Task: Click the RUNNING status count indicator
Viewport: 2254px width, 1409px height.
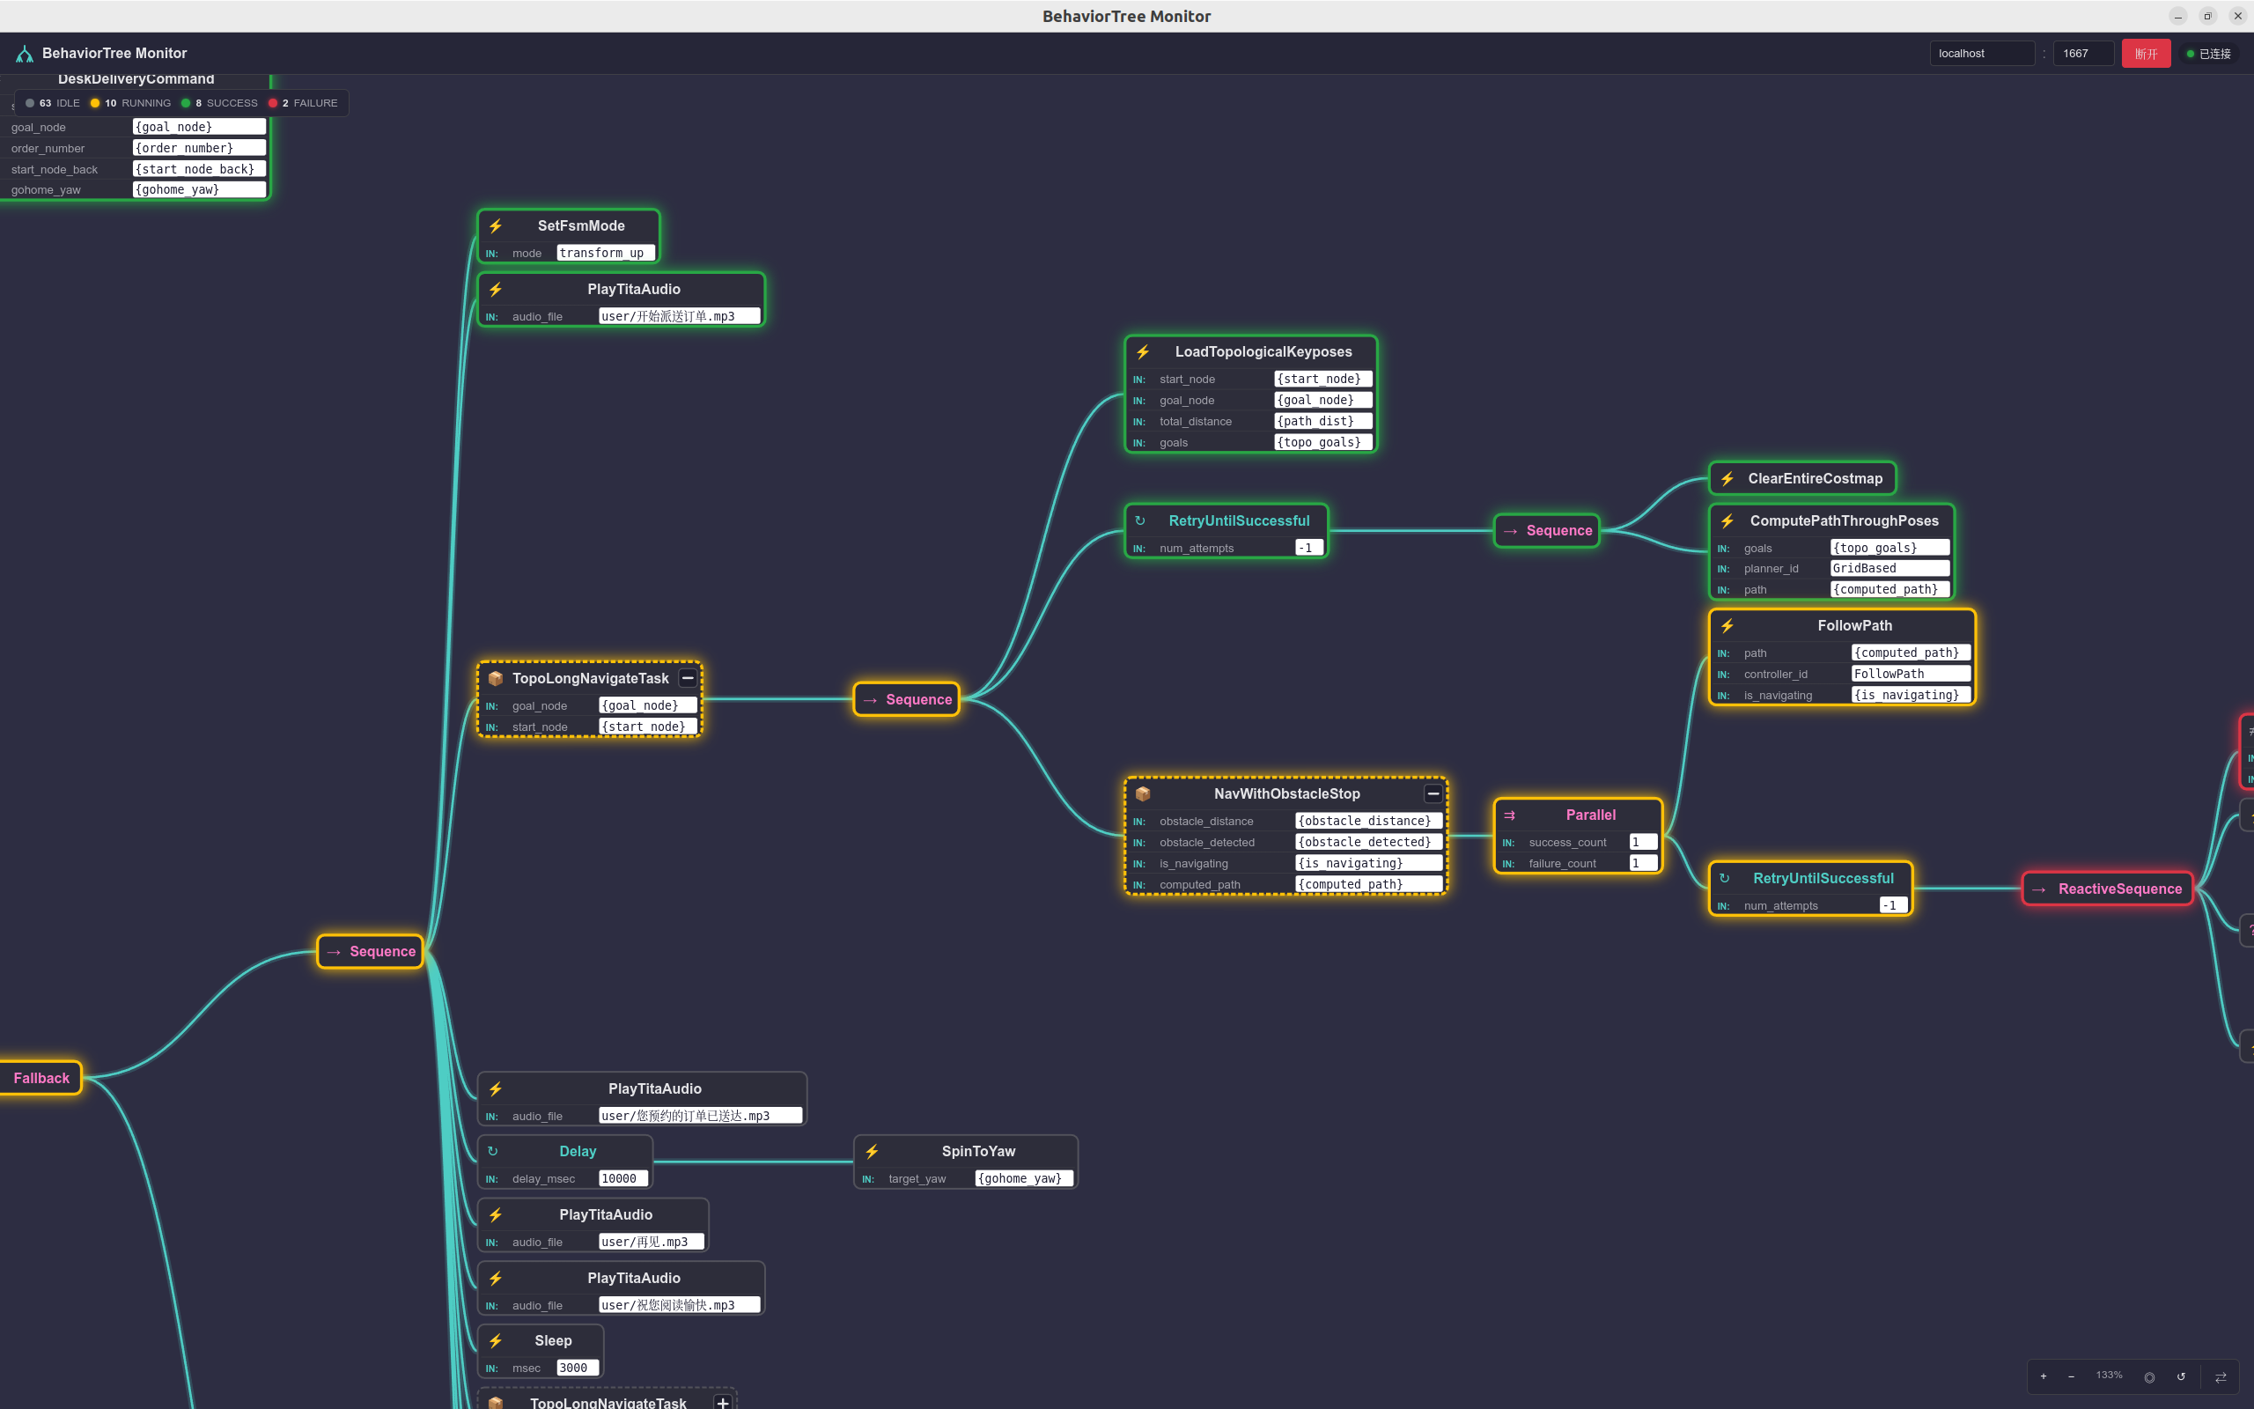Action: click(130, 102)
